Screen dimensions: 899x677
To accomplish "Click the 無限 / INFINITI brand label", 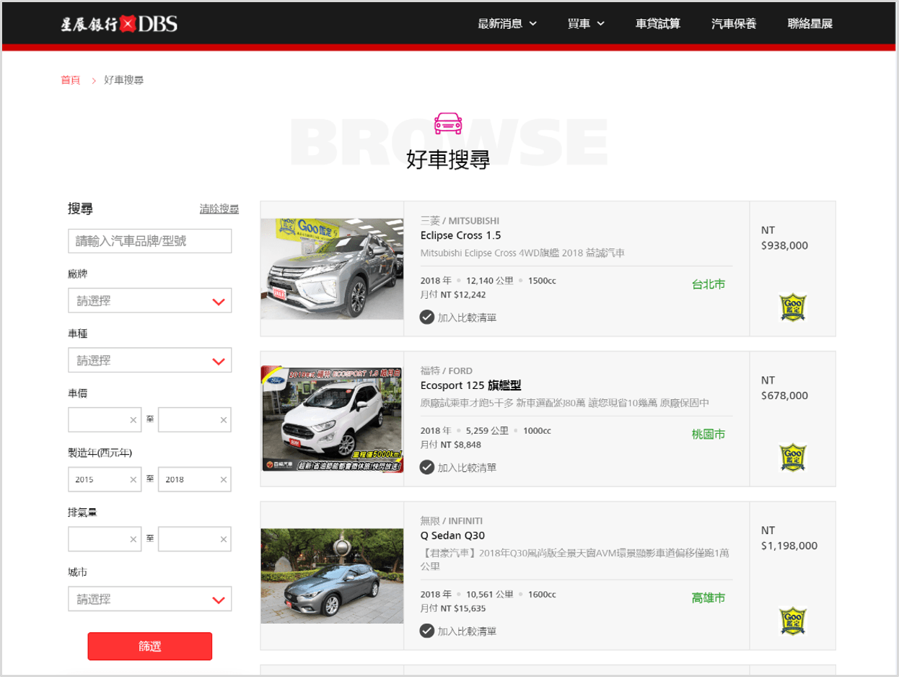I will [x=452, y=521].
